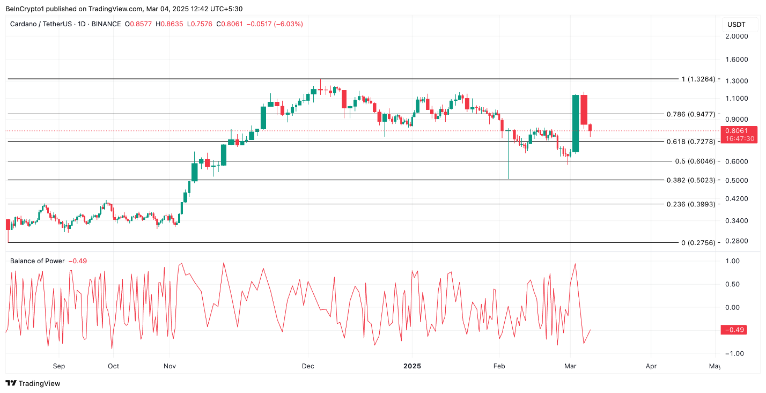This screenshot has width=766, height=393.
Task: Click the TradingView logo icon
Action: coord(11,383)
